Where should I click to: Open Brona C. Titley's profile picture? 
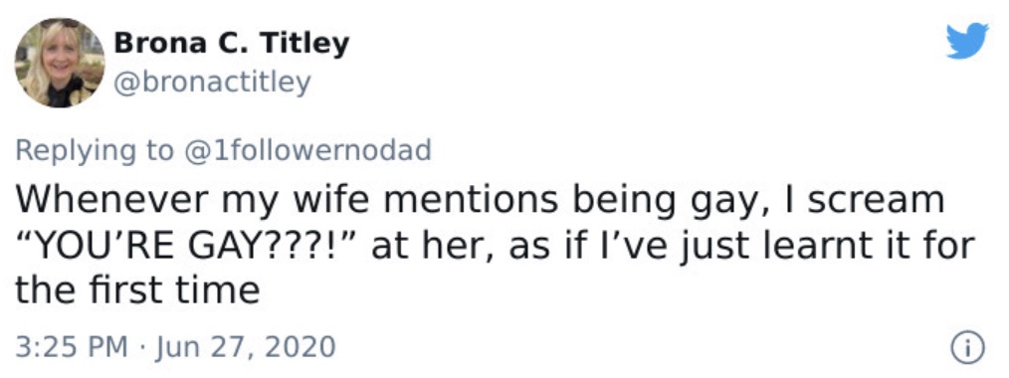click(x=60, y=63)
